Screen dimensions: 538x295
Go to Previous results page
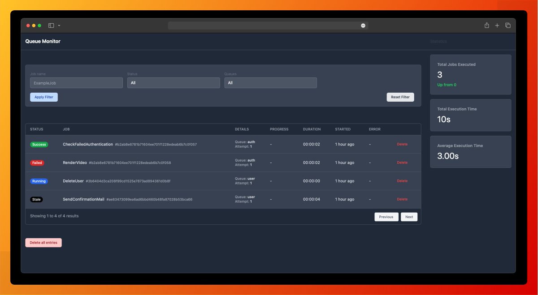[386, 217]
